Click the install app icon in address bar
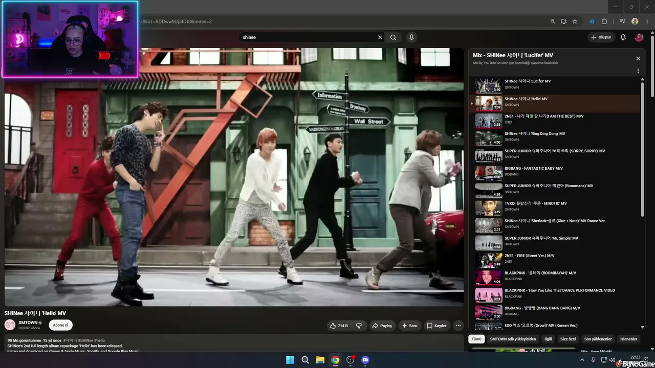This screenshot has height=368, width=655. pyautogui.click(x=564, y=21)
